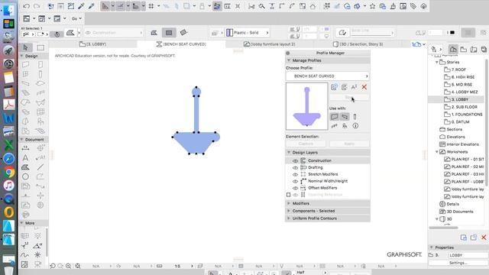Select the Text tool (A) in Toolbox
This screenshot has height=275, width=489.
click(x=25, y=158)
